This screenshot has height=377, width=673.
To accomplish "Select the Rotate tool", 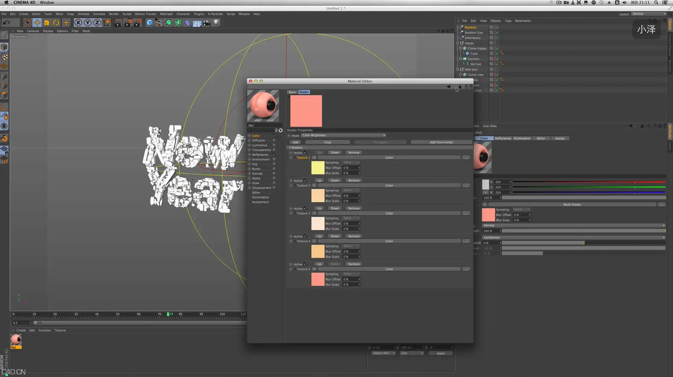I will [x=56, y=23].
